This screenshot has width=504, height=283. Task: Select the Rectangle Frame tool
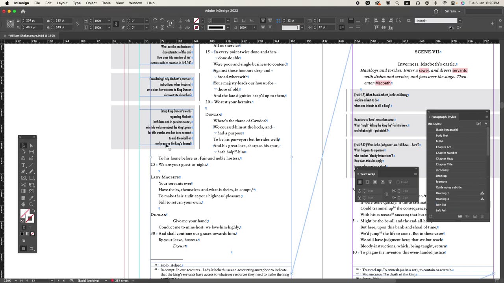coord(23,178)
